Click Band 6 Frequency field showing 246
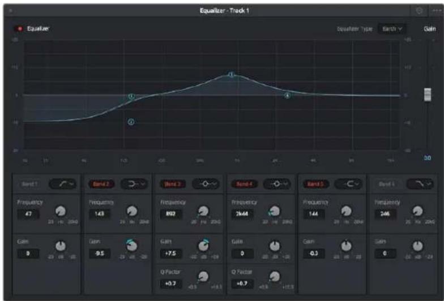 tap(385, 214)
